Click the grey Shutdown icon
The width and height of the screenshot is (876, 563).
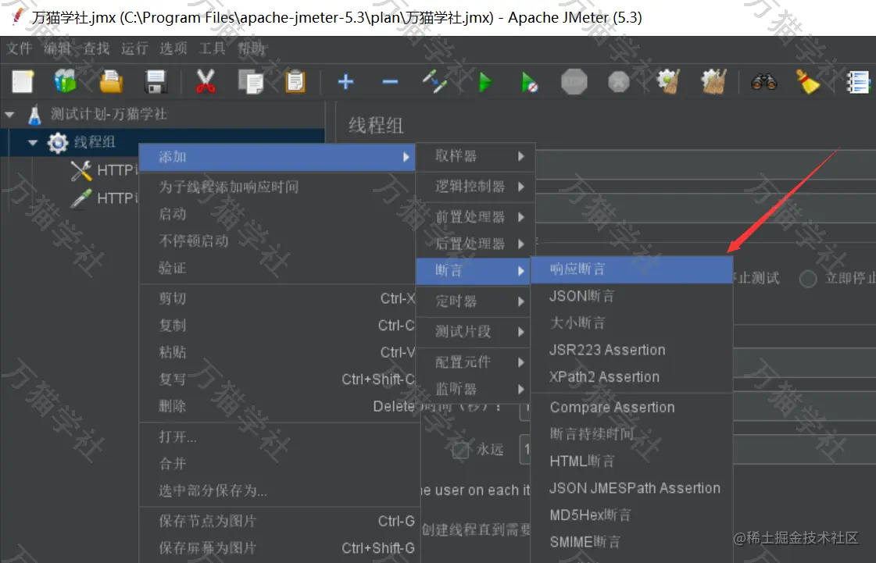tap(618, 82)
